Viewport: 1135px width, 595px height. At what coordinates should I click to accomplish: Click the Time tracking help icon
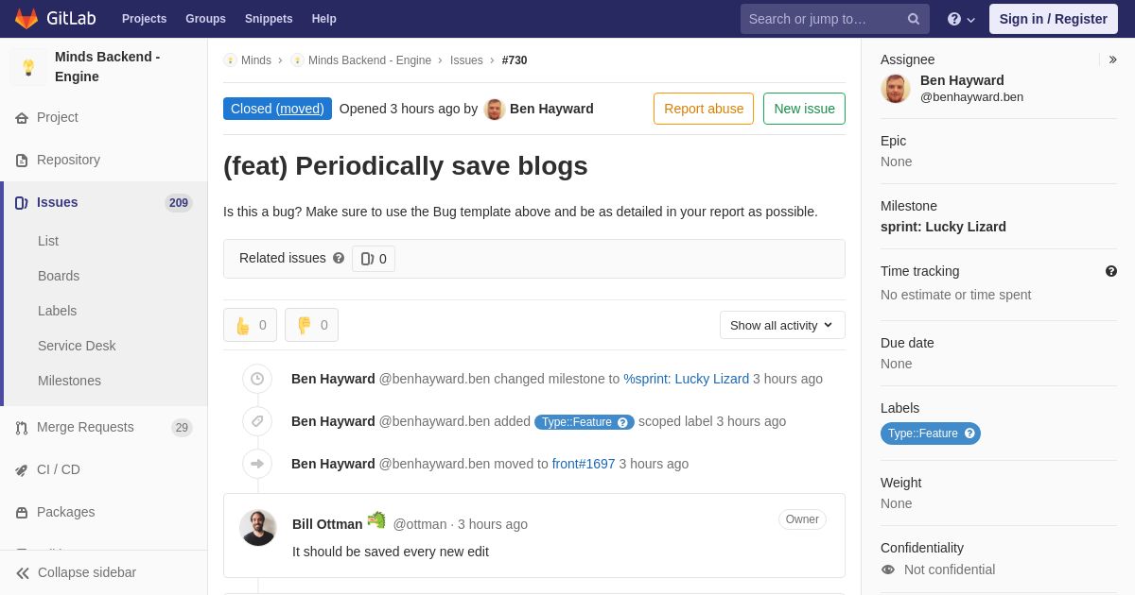pyautogui.click(x=1111, y=271)
